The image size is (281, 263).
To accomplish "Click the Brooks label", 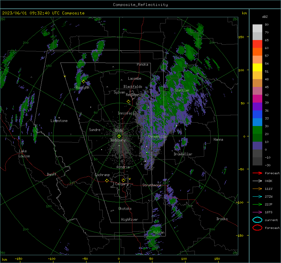I will (222, 219).
